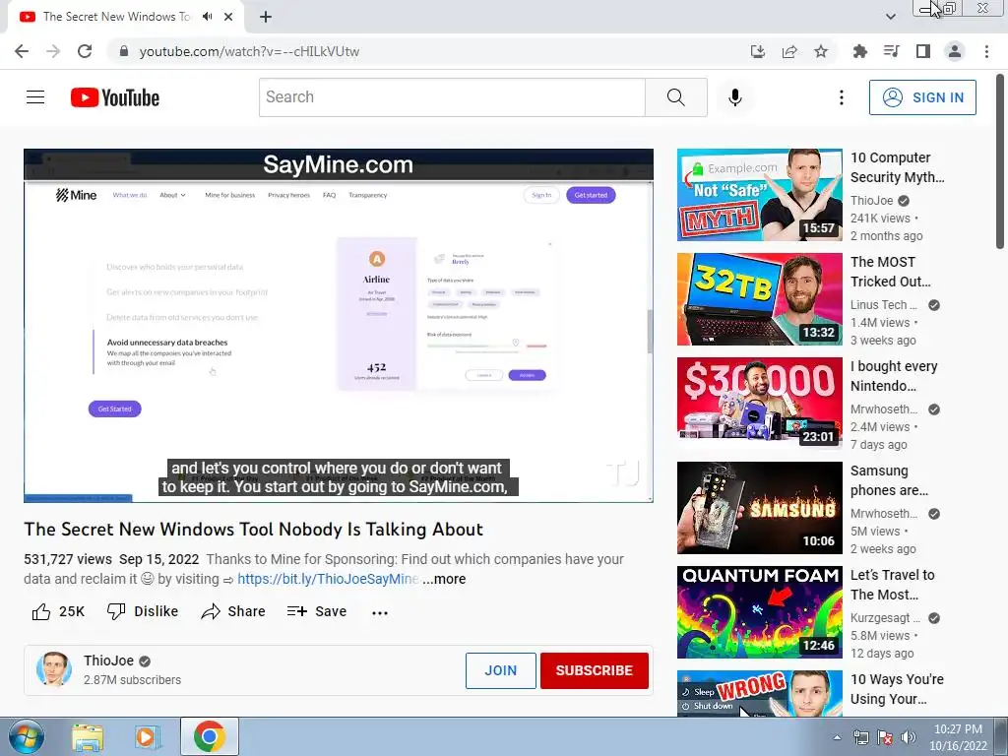Click the address bar URL
Viewport: 1008px width, 756px height.
249,51
